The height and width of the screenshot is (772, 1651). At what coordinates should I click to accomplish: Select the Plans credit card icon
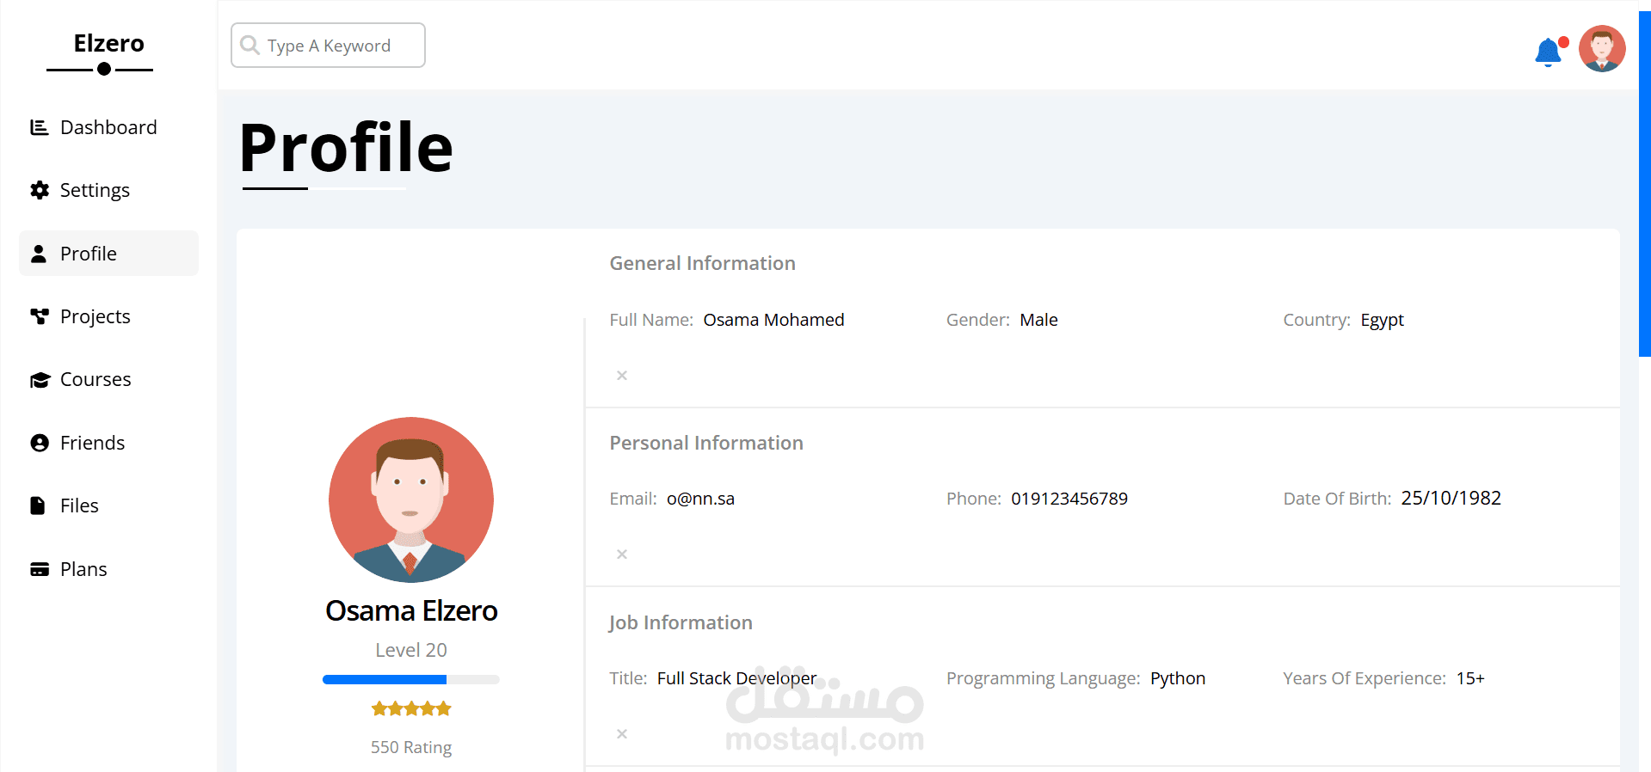[40, 569]
